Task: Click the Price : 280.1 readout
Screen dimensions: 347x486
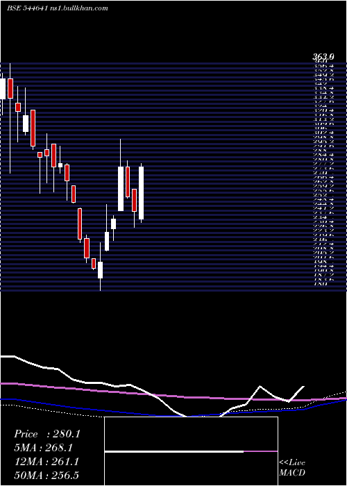Action: pos(47,434)
